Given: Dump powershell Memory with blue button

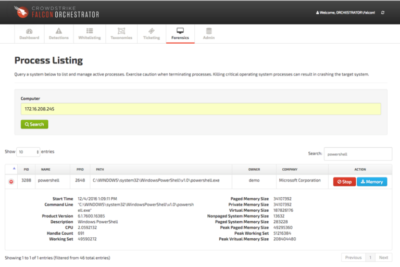Looking at the screenshot, I should (x=372, y=182).
